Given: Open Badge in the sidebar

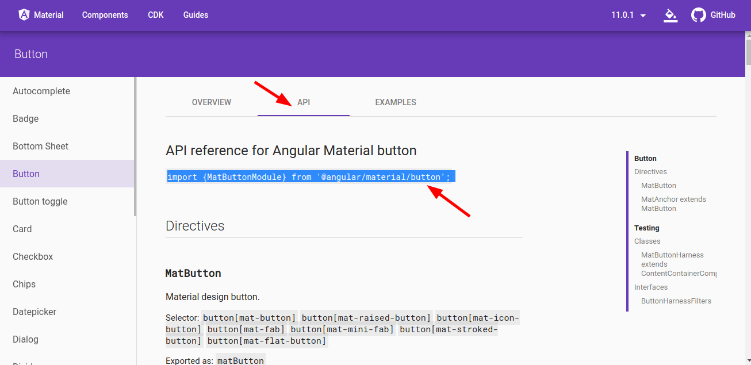Looking at the screenshot, I should [67, 118].
